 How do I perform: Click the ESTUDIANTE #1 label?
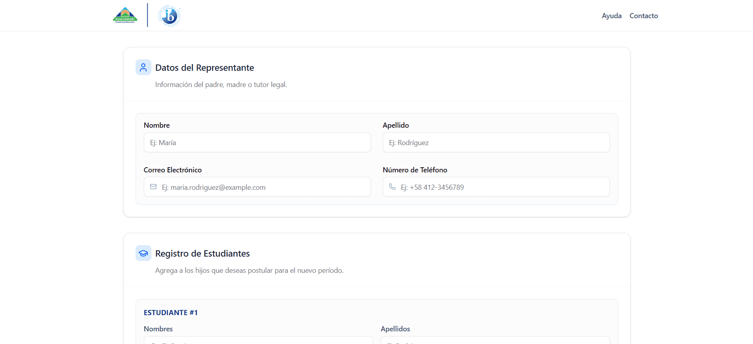(x=171, y=312)
